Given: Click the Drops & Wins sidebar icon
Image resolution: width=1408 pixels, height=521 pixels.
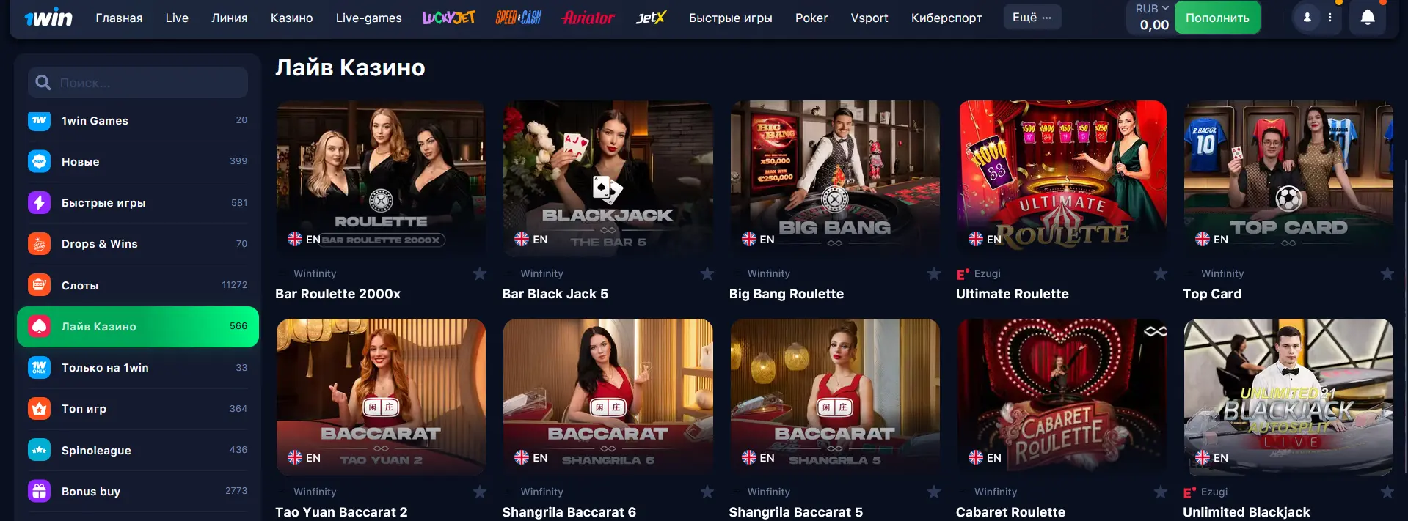Looking at the screenshot, I should (x=39, y=243).
